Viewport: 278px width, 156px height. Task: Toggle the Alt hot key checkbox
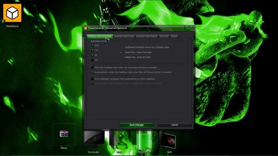pyautogui.click(x=93, y=55)
